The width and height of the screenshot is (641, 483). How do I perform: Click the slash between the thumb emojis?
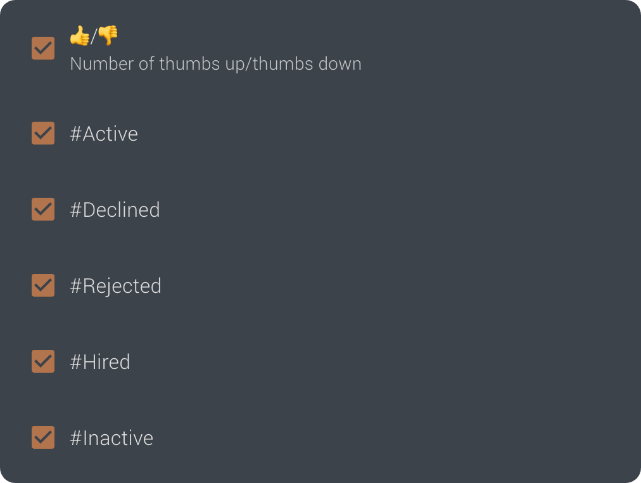coord(94,37)
